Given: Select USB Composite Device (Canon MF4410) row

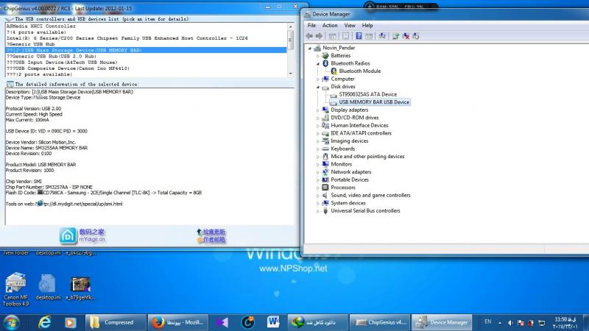Looking at the screenshot, I should 147,68.
